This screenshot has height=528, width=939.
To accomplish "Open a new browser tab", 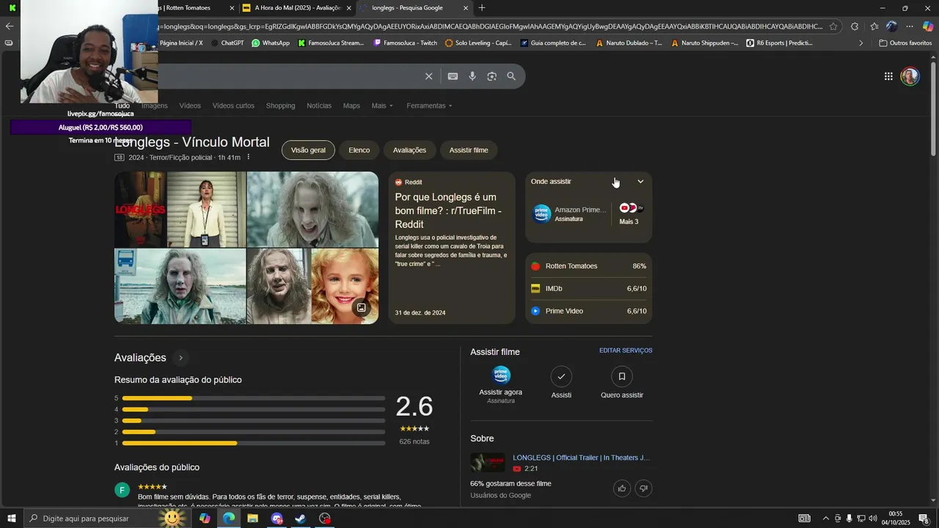I will tap(482, 8).
